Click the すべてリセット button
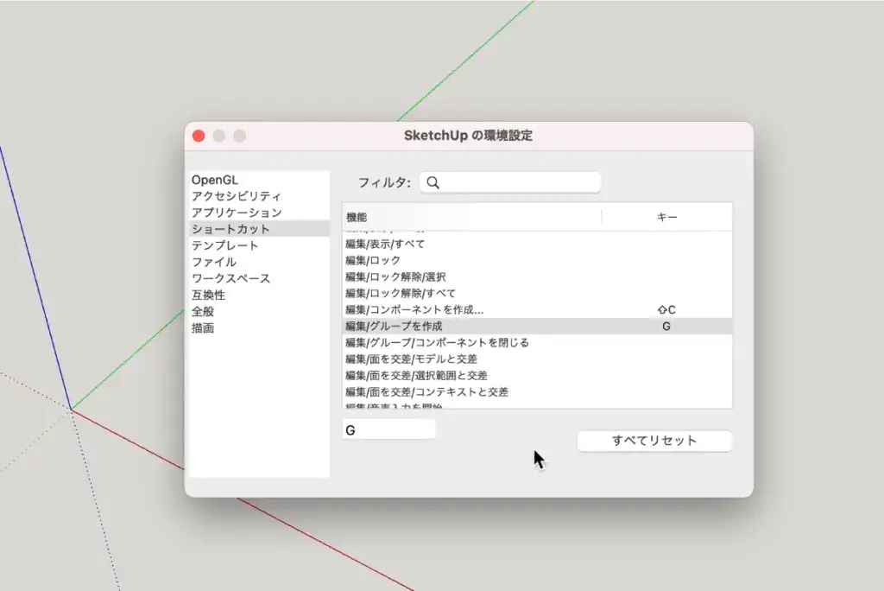Screen dimensions: 884x591 (x=654, y=441)
